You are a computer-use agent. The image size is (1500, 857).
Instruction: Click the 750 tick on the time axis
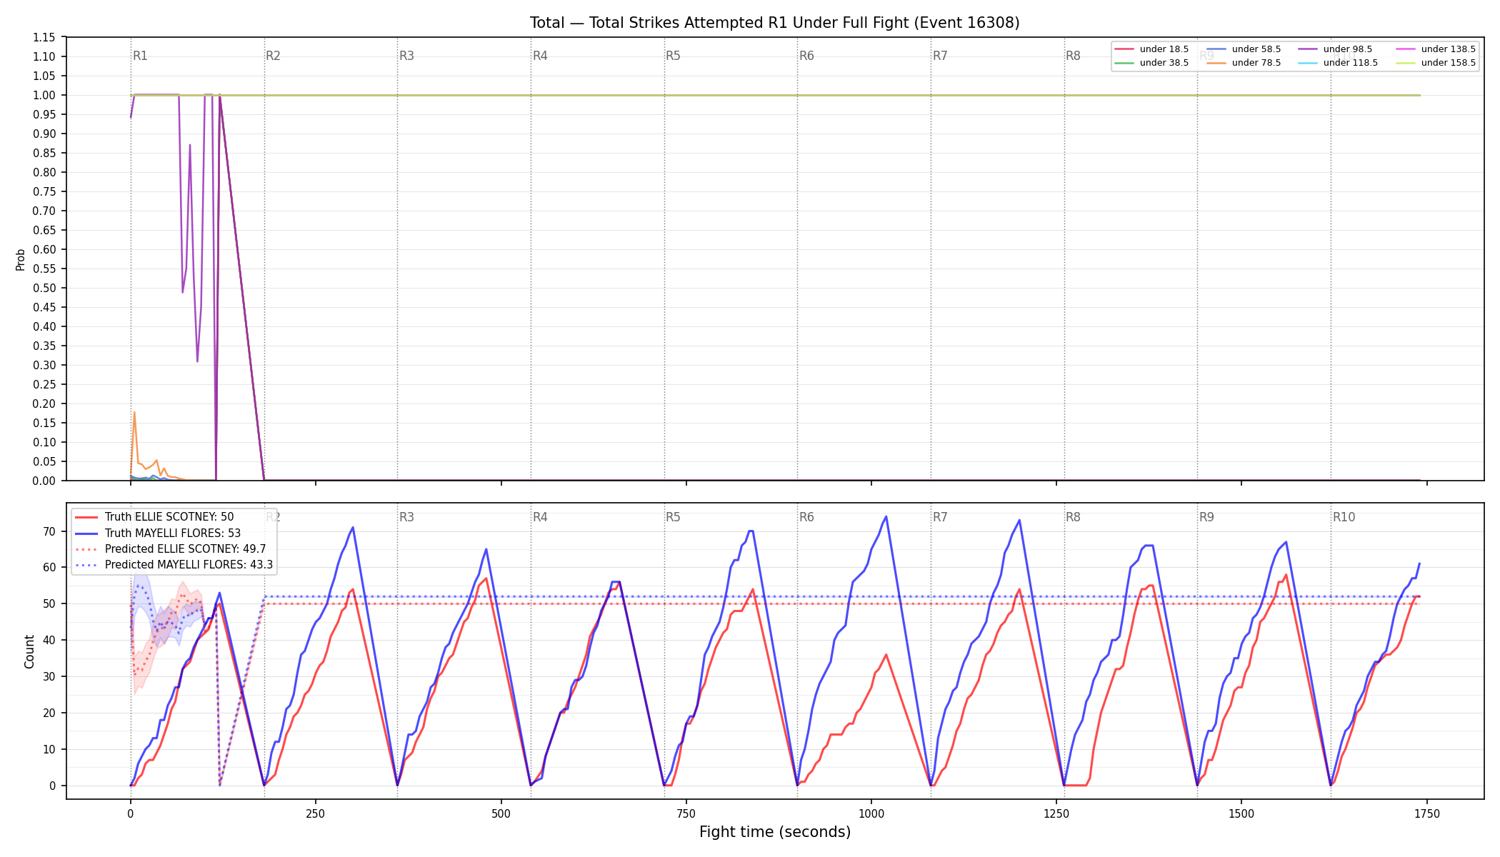686,813
